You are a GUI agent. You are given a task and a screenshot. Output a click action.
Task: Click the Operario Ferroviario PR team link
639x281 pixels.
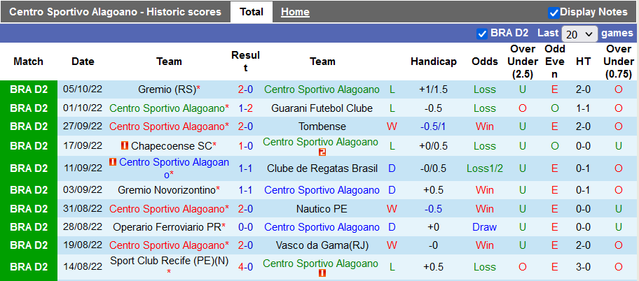click(x=166, y=227)
